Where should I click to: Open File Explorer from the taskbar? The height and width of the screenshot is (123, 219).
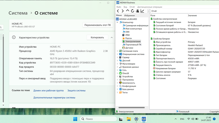[129, 119]
